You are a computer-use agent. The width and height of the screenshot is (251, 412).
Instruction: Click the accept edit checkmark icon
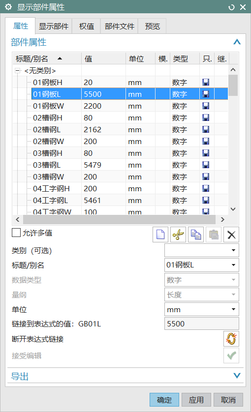(x=231, y=355)
